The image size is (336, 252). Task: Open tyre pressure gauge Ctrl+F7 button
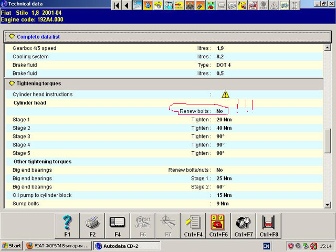(244, 226)
